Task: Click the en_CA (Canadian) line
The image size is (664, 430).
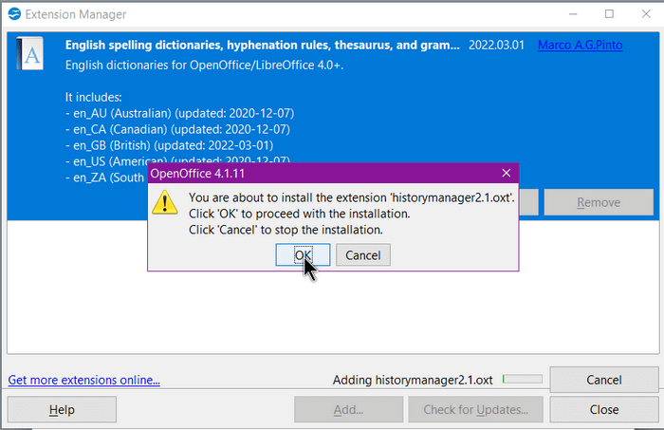Action: pyautogui.click(x=178, y=129)
